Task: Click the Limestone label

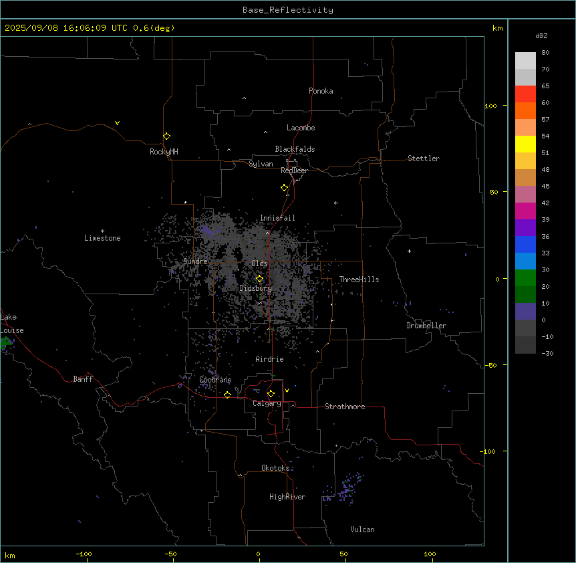Action: point(102,238)
